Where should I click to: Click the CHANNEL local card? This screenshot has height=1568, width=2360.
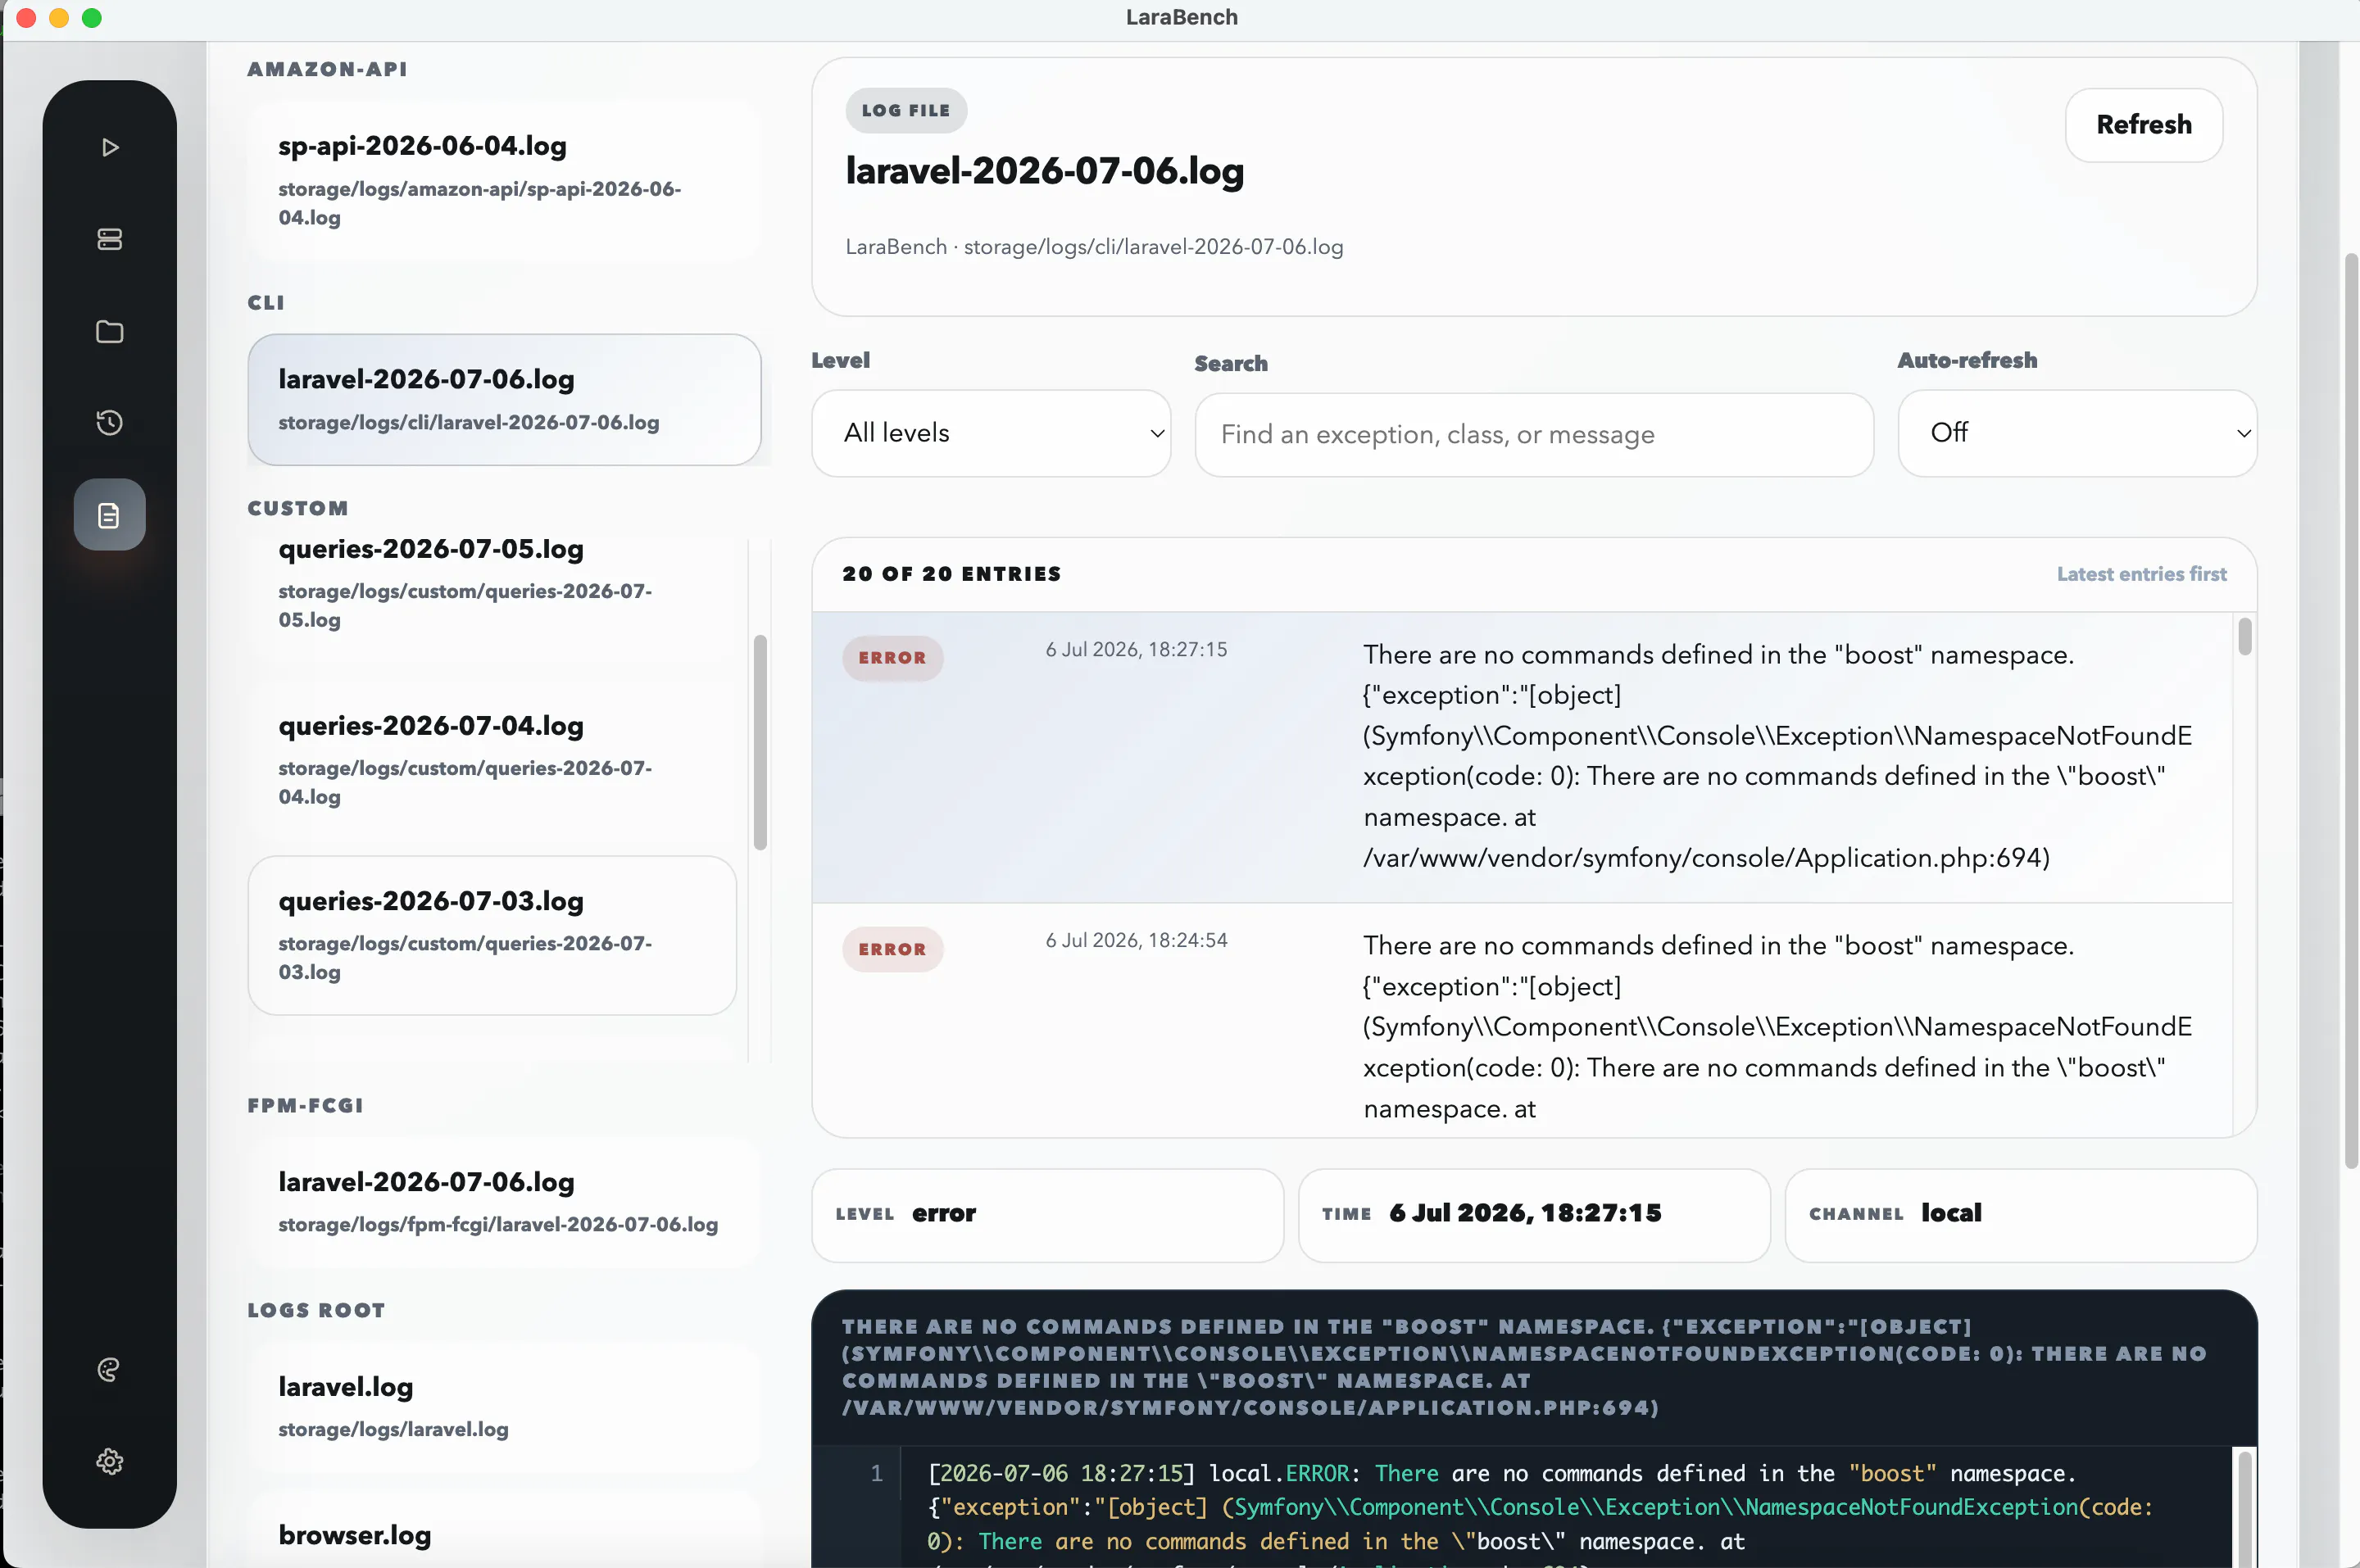coord(2021,1215)
